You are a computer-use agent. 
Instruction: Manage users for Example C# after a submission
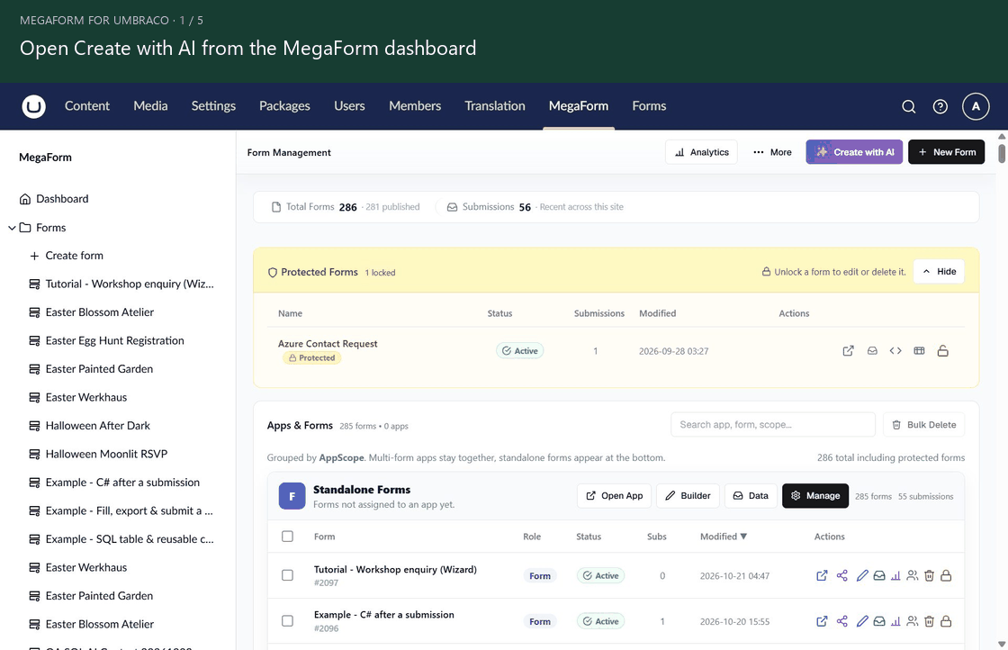coord(913,621)
